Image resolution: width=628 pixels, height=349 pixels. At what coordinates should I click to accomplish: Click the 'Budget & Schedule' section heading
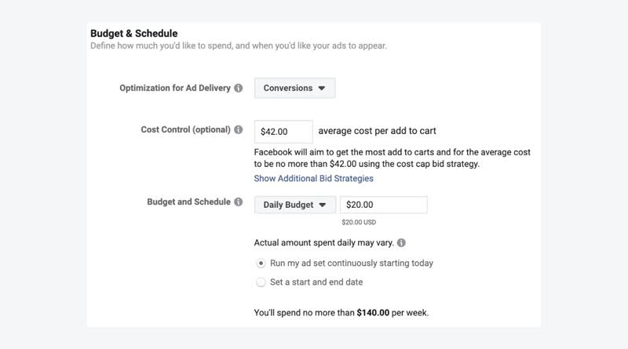[x=133, y=33]
